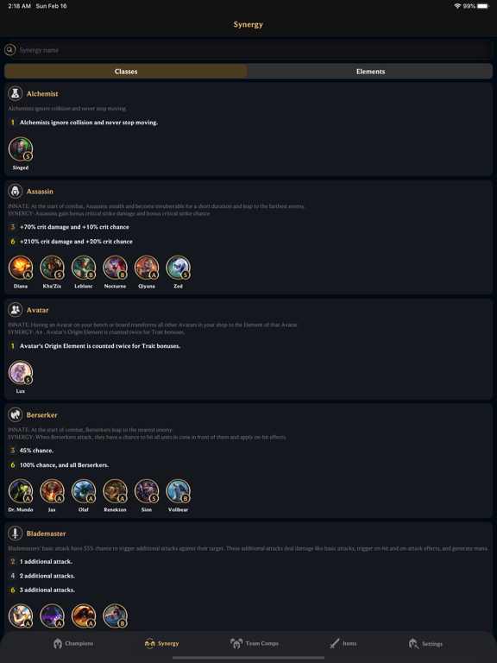The width and height of the screenshot is (497, 663).
Task: Select the Volibear champion portrait
Action: click(178, 491)
